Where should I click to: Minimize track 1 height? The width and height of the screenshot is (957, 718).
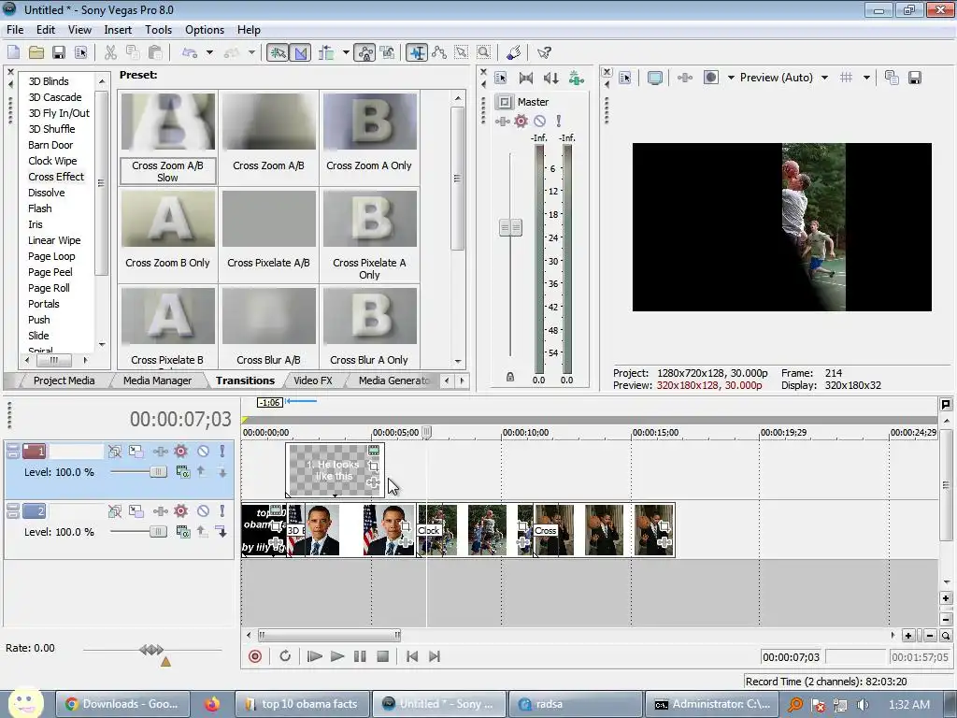(x=12, y=448)
